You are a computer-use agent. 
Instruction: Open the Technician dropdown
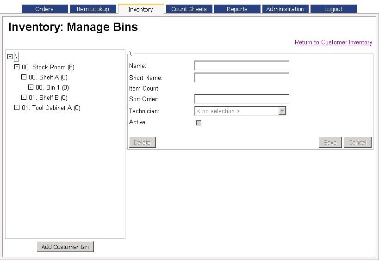click(282, 111)
